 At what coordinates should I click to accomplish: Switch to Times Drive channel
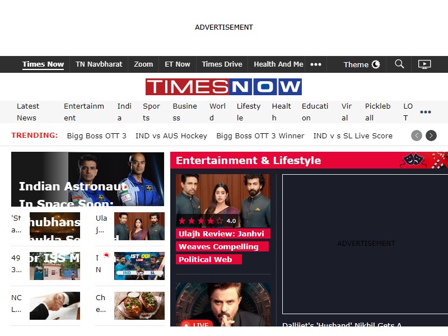click(x=222, y=64)
